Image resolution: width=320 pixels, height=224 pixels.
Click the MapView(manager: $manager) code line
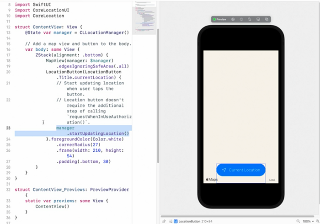(79, 61)
